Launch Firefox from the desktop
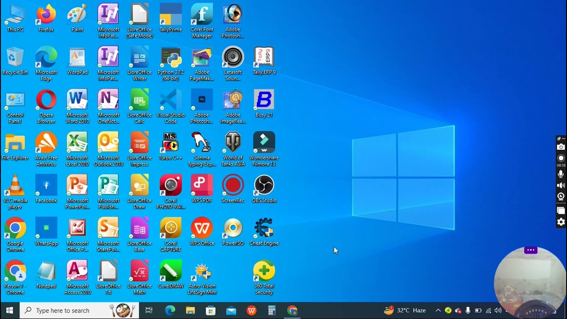This screenshot has width=567, height=319. click(x=46, y=19)
